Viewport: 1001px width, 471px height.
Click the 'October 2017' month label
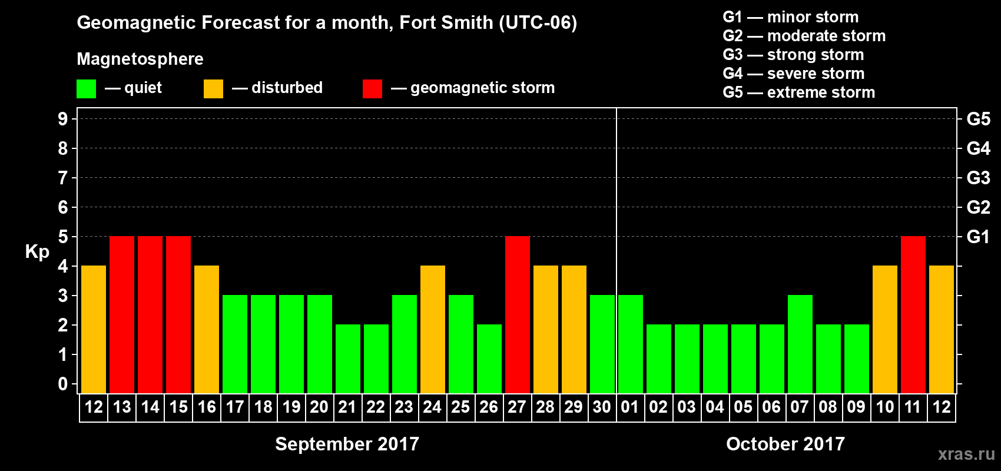[785, 444]
